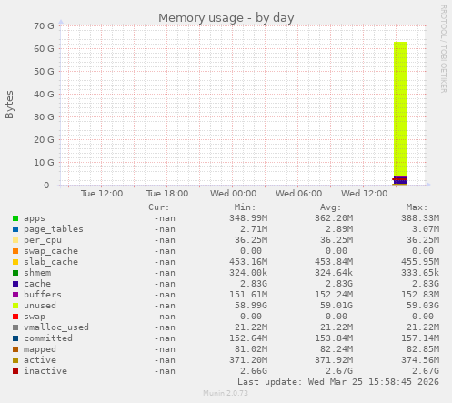Click inactive min value 2.66G
The image size is (452, 403).
point(254,371)
